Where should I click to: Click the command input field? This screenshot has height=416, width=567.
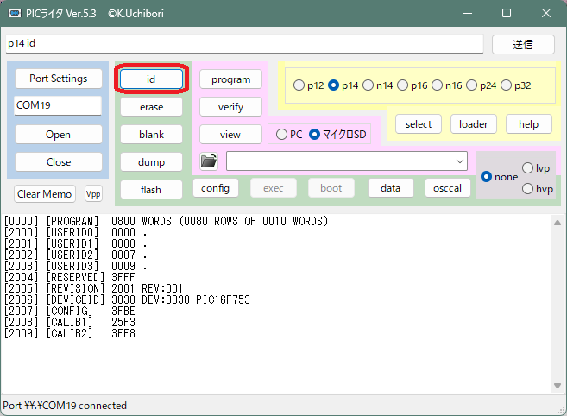pos(243,43)
